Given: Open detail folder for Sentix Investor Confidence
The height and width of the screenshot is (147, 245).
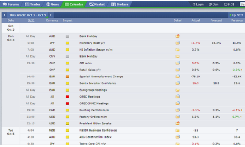Looking at the screenshot, I should pyautogui.click(x=177, y=83).
